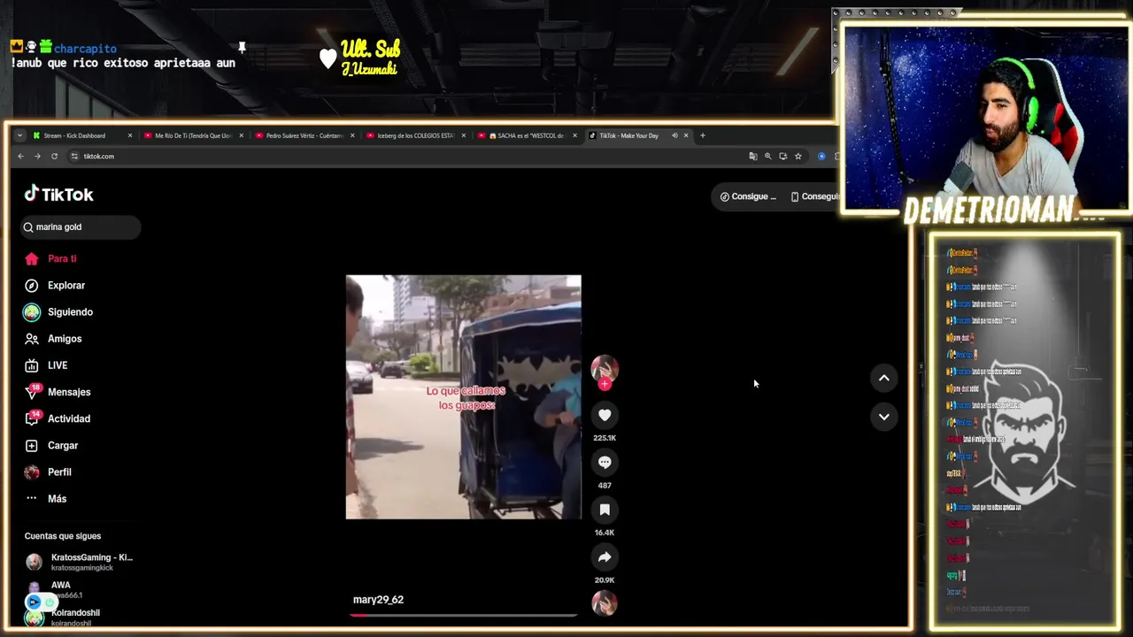Open the sound disc avatar below share
Screen dimensions: 1133x637
pos(605,603)
